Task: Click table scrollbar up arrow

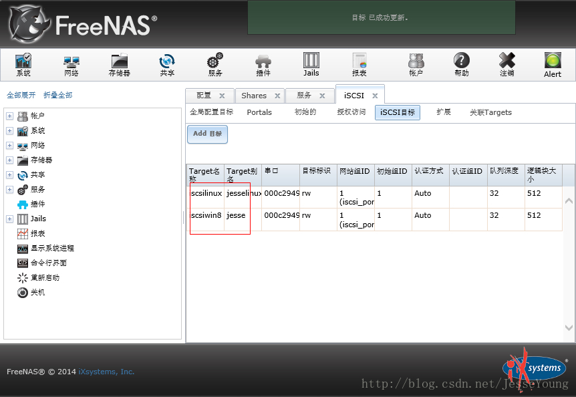Action: (x=569, y=201)
